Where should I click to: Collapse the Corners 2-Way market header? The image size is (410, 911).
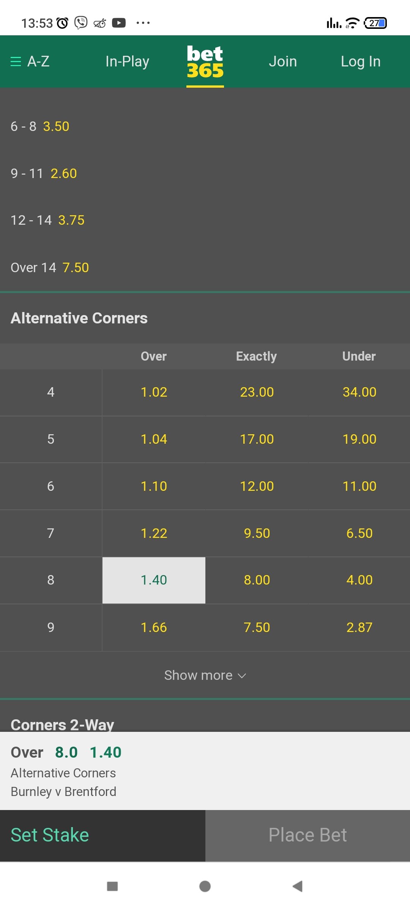(x=62, y=724)
